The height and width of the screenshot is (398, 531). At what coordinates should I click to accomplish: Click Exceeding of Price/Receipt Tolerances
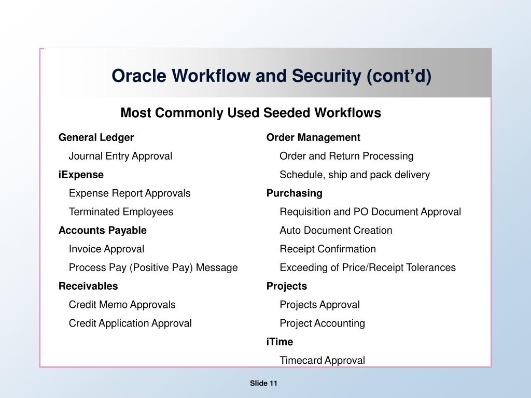[368, 268]
